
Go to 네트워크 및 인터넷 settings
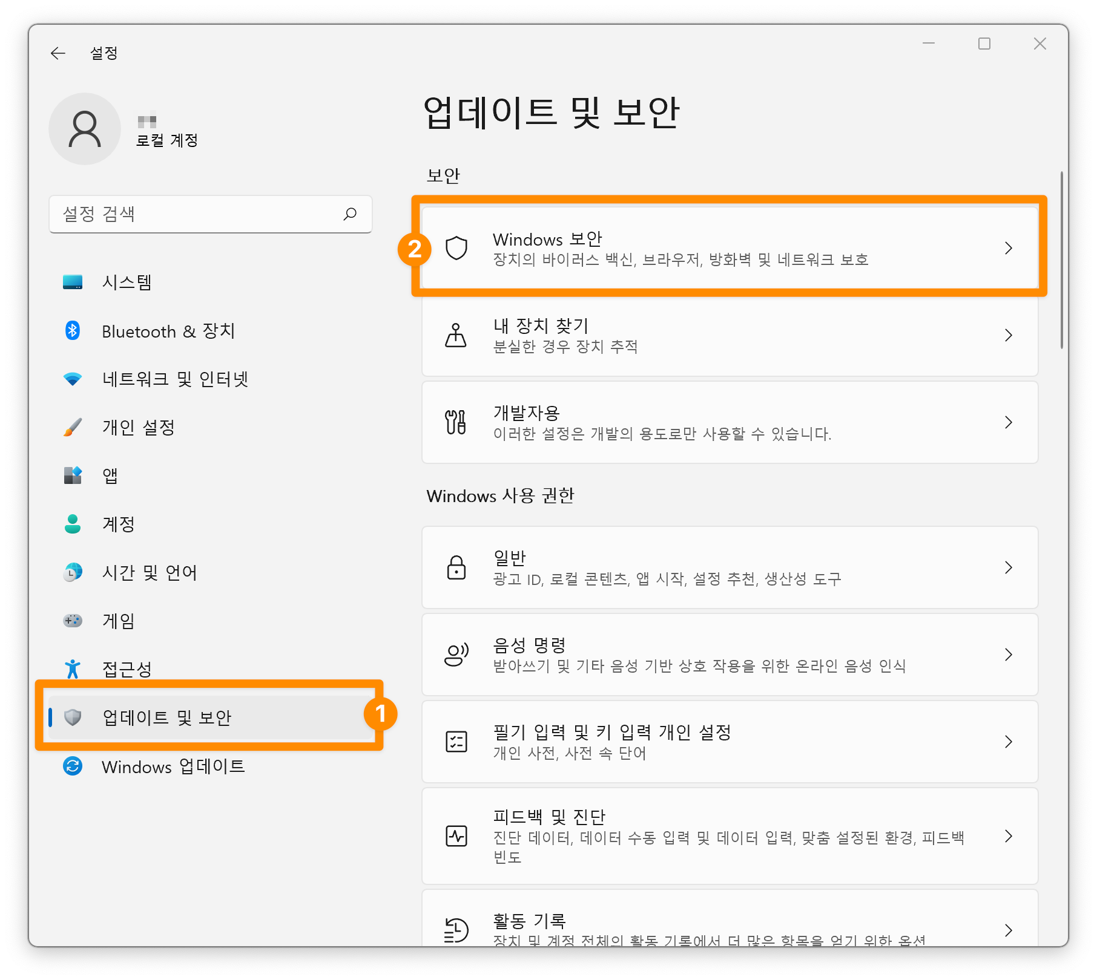click(211, 379)
